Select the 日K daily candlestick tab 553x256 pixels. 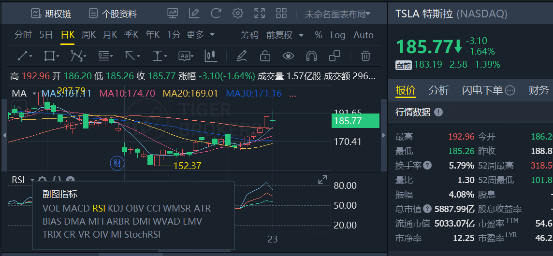tap(67, 35)
